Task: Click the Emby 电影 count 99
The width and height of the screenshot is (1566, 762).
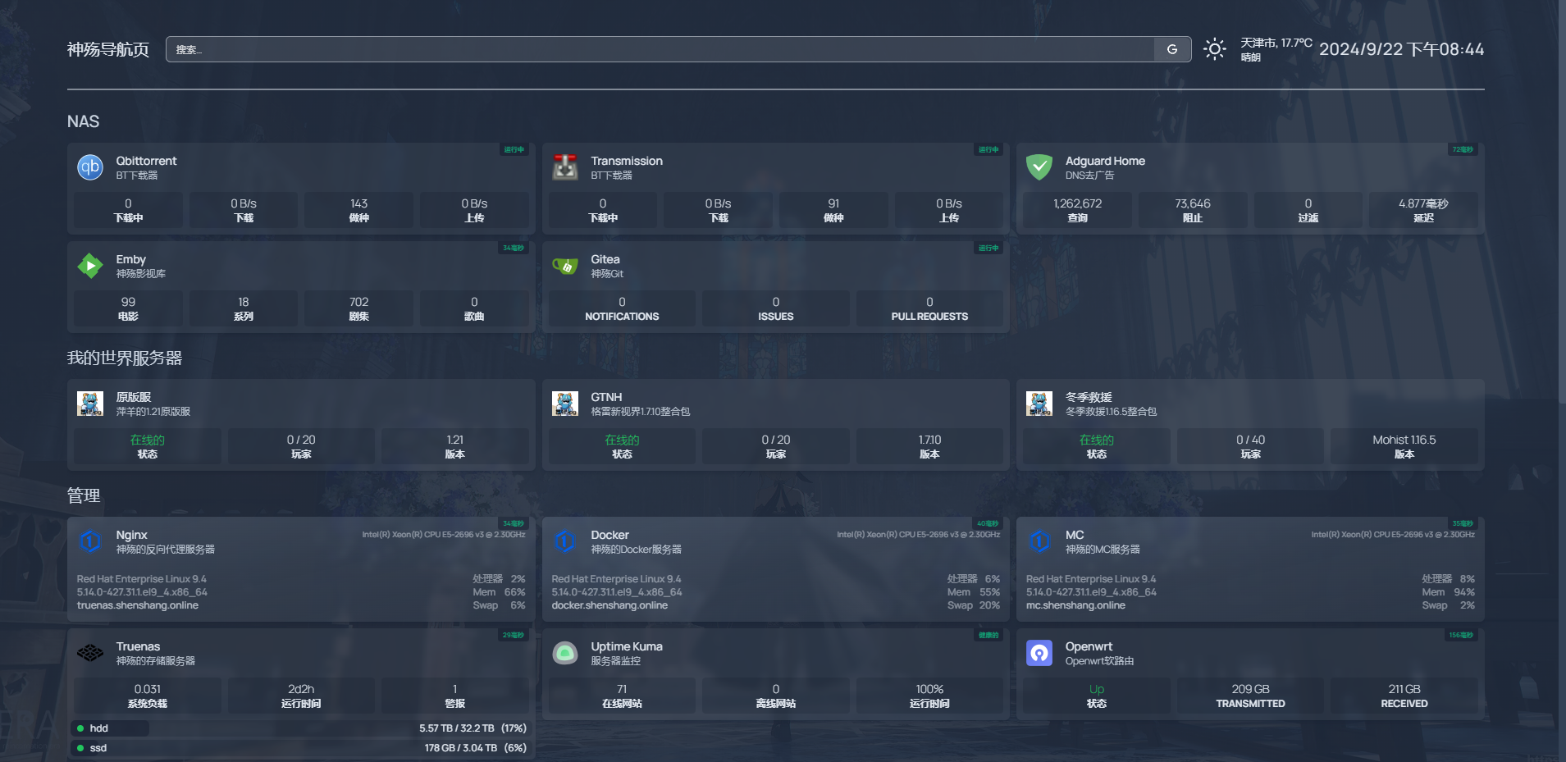Action: pyautogui.click(x=128, y=308)
